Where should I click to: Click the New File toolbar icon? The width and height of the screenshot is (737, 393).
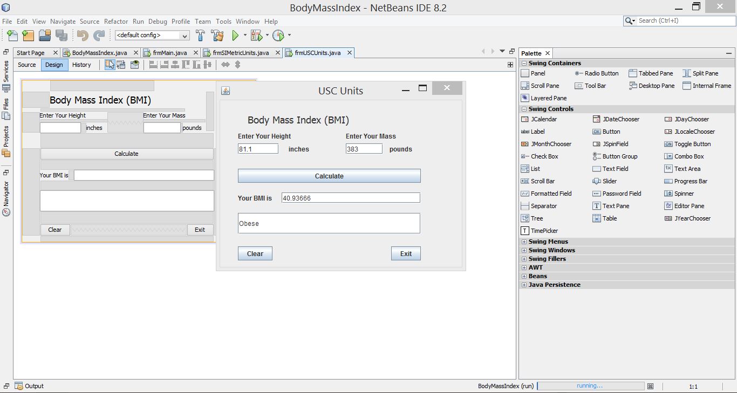coord(12,36)
